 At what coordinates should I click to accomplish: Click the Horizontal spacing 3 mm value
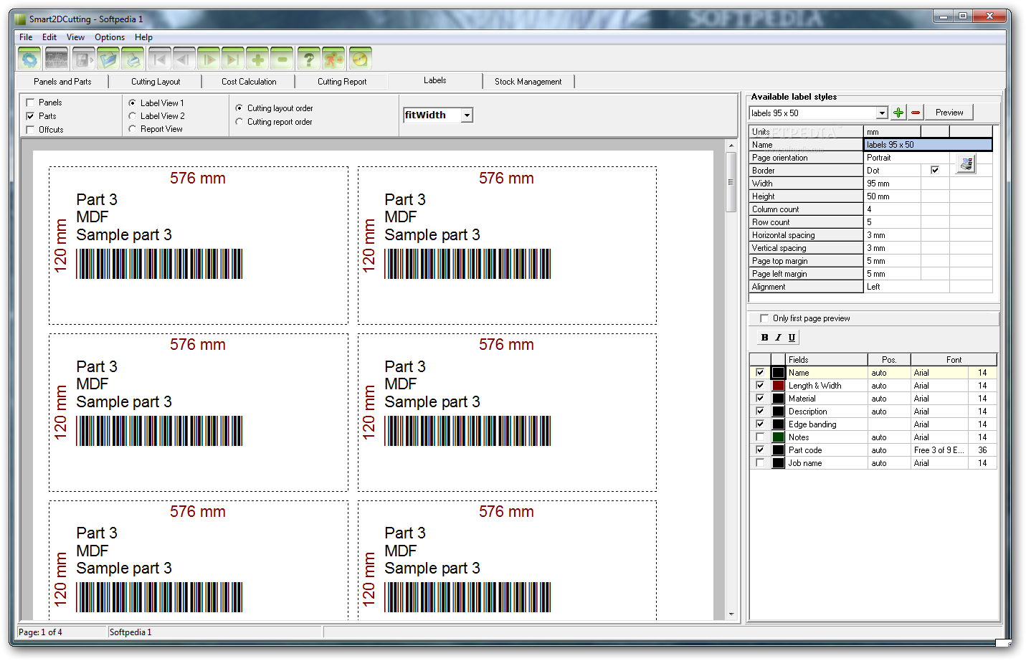point(892,235)
